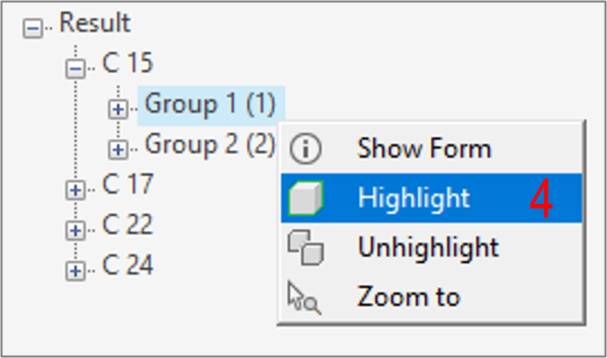
Task: Expand the Group 2 (2) node
Action: click(118, 150)
